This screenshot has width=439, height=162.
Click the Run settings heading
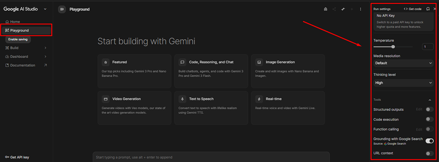382,9
